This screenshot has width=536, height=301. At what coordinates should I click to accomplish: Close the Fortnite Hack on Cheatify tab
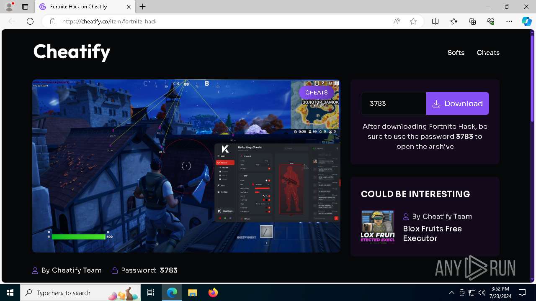pyautogui.click(x=129, y=7)
